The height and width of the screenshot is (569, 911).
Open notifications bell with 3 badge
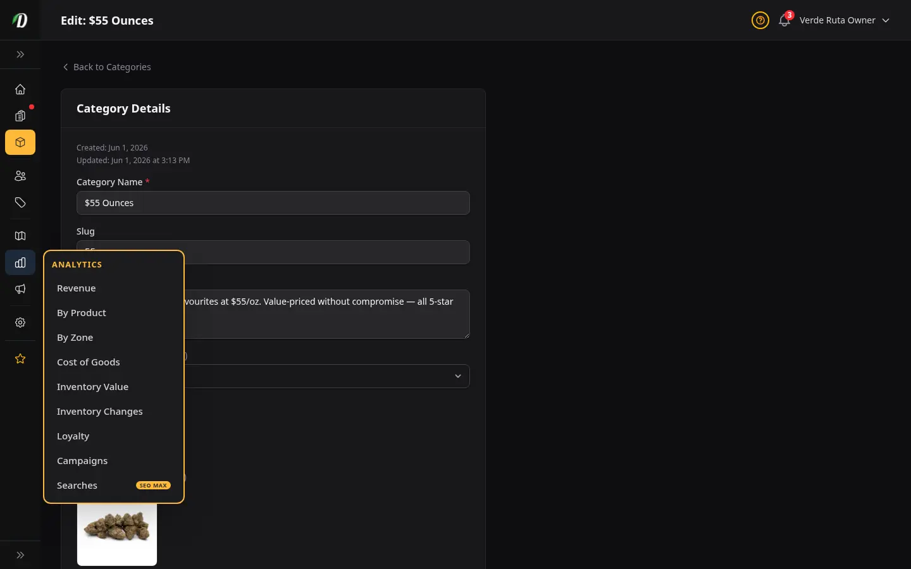pyautogui.click(x=784, y=20)
